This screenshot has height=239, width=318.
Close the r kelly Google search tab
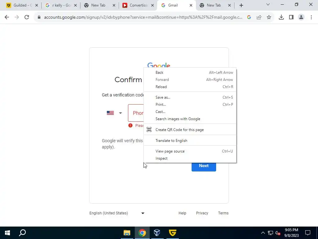click(x=75, y=6)
